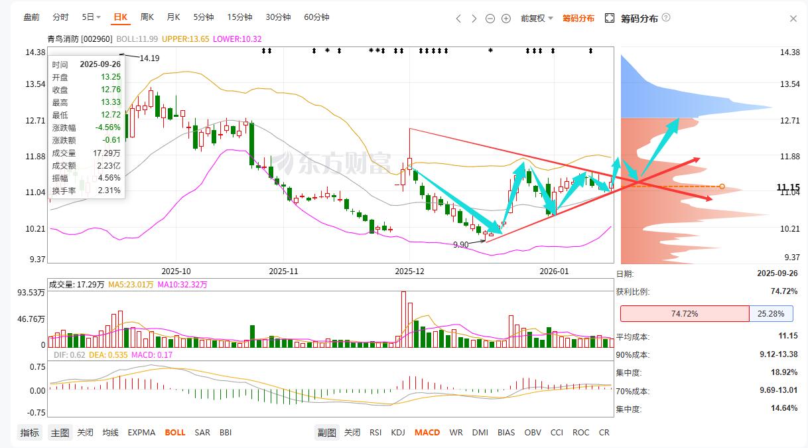
Task: Select CR sub chart indicator
Action: pos(604,433)
